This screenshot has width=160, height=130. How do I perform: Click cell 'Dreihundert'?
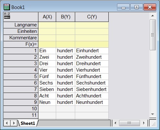92,64
